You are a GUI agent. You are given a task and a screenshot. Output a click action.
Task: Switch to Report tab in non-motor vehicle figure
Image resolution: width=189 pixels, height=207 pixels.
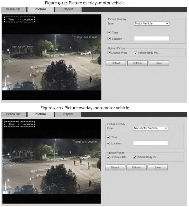coord(68,114)
